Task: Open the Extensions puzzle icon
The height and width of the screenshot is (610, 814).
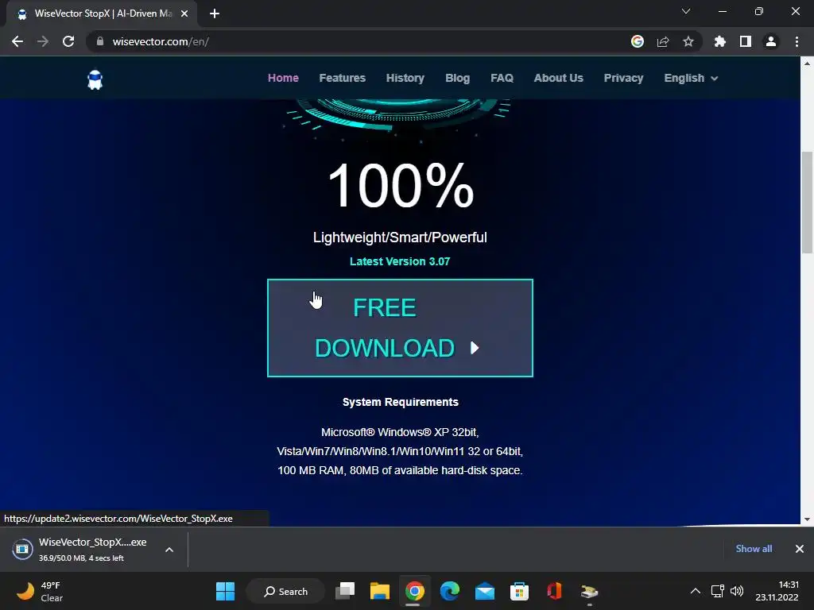Action: [x=720, y=41]
